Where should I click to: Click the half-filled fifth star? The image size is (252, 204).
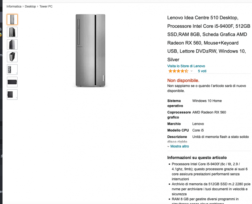186,71
